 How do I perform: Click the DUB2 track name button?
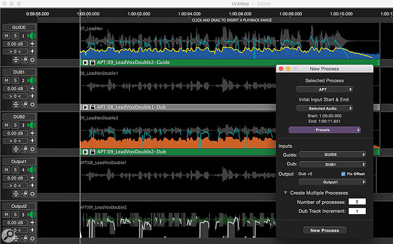[19, 117]
